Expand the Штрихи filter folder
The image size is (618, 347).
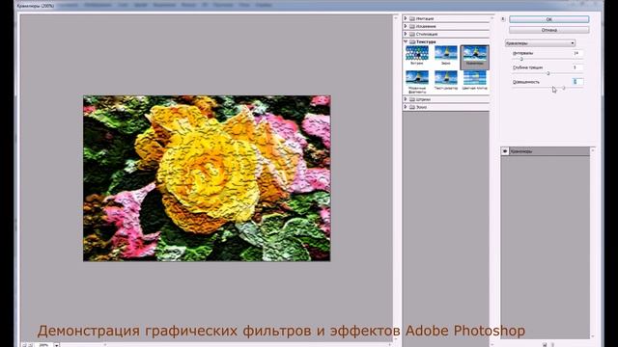(406, 99)
